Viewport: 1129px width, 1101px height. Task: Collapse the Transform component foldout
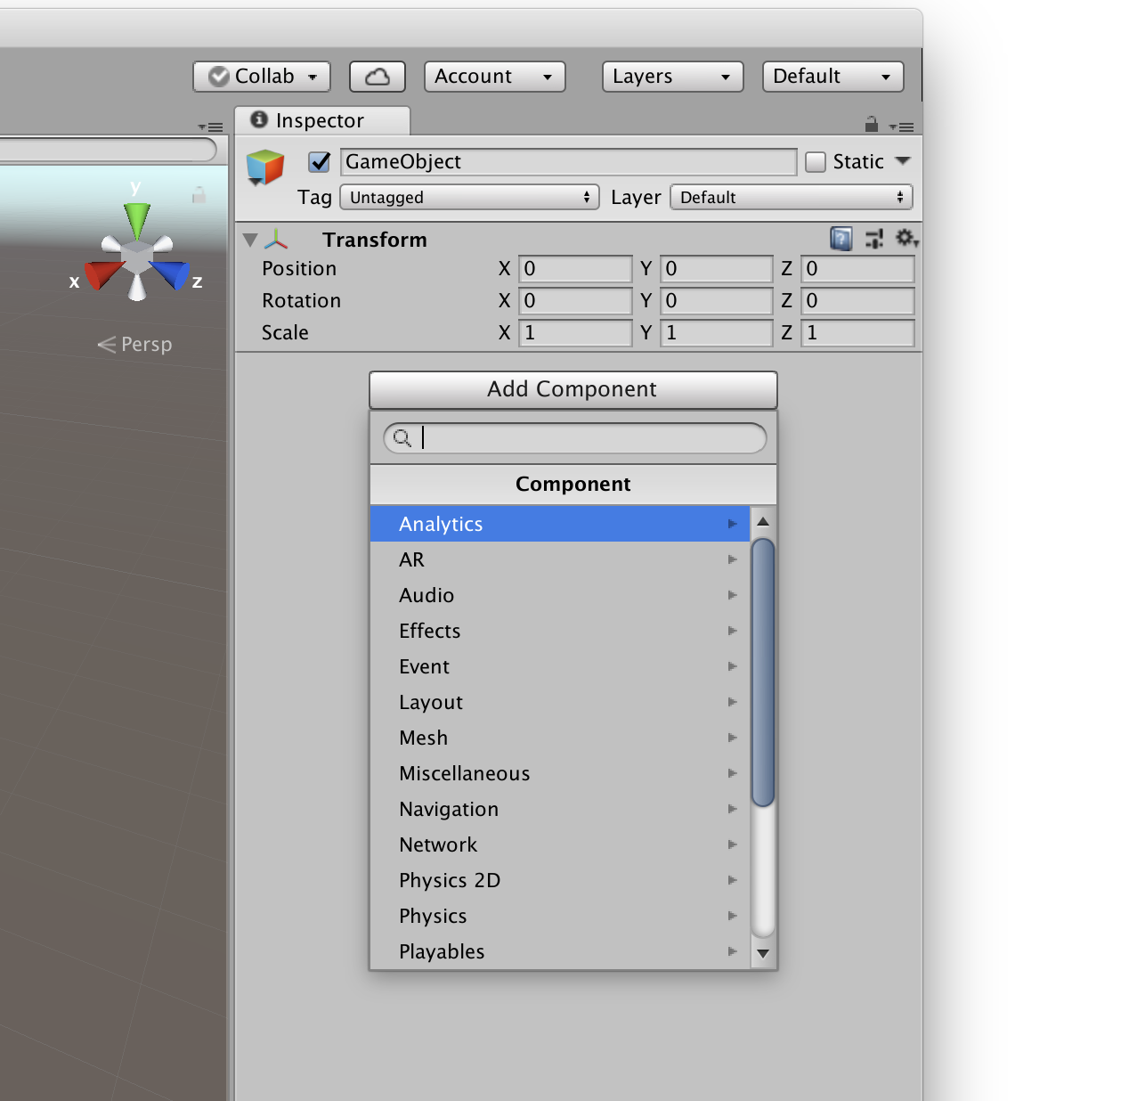pyautogui.click(x=250, y=239)
